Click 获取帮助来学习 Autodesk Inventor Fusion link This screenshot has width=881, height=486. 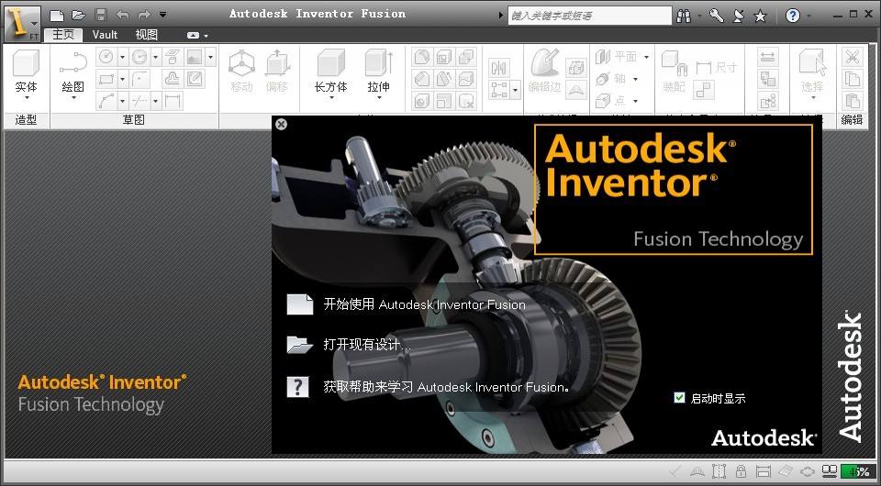447,387
